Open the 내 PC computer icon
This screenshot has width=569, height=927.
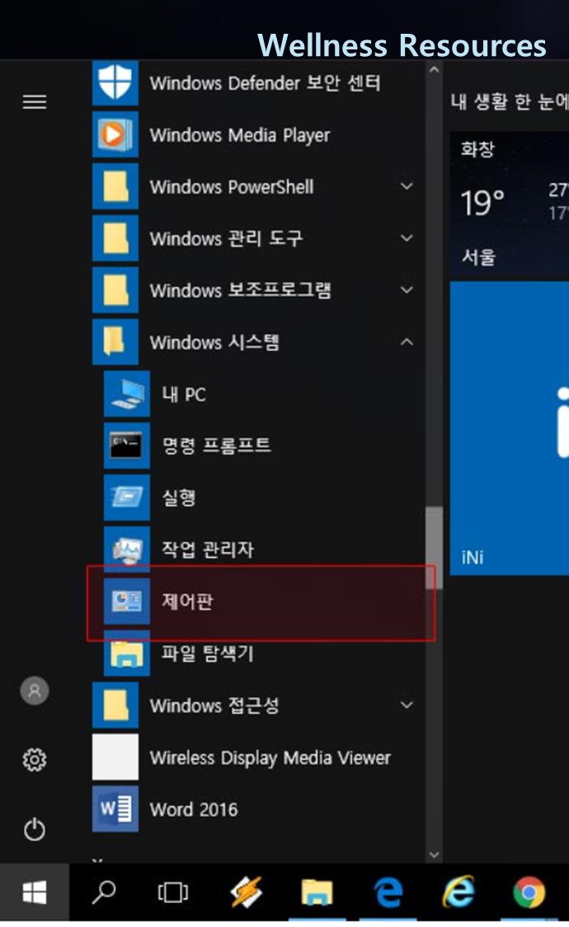(126, 394)
